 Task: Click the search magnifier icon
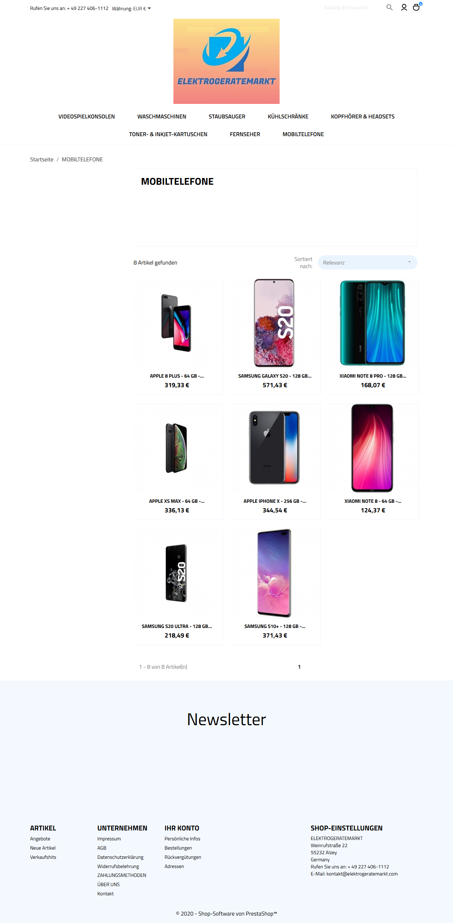pyautogui.click(x=389, y=7)
